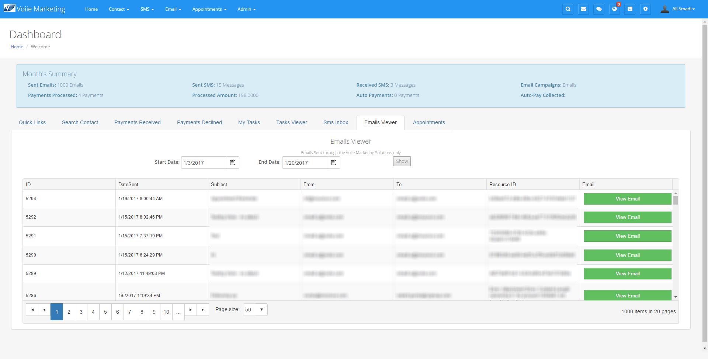Switch to the Payments Received tab
Screen dimensions: 708x359
pos(138,122)
